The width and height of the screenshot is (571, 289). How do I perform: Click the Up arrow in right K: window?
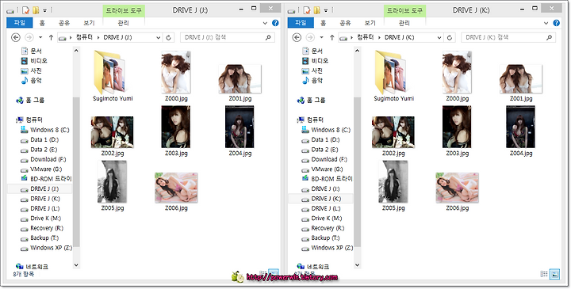pyautogui.click(x=331, y=37)
